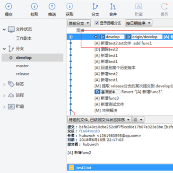This screenshot has height=173, width=173.
Task: Open the 待定的文件 file status sort dropdown
Action: click(99, 120)
